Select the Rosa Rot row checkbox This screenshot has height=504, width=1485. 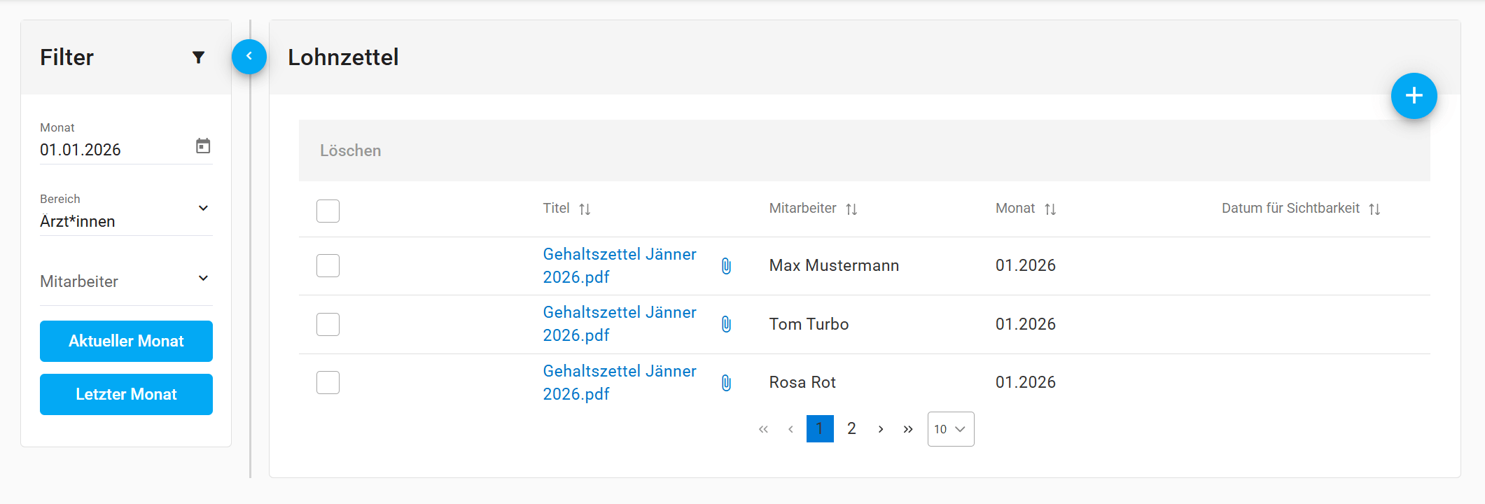[x=328, y=383]
